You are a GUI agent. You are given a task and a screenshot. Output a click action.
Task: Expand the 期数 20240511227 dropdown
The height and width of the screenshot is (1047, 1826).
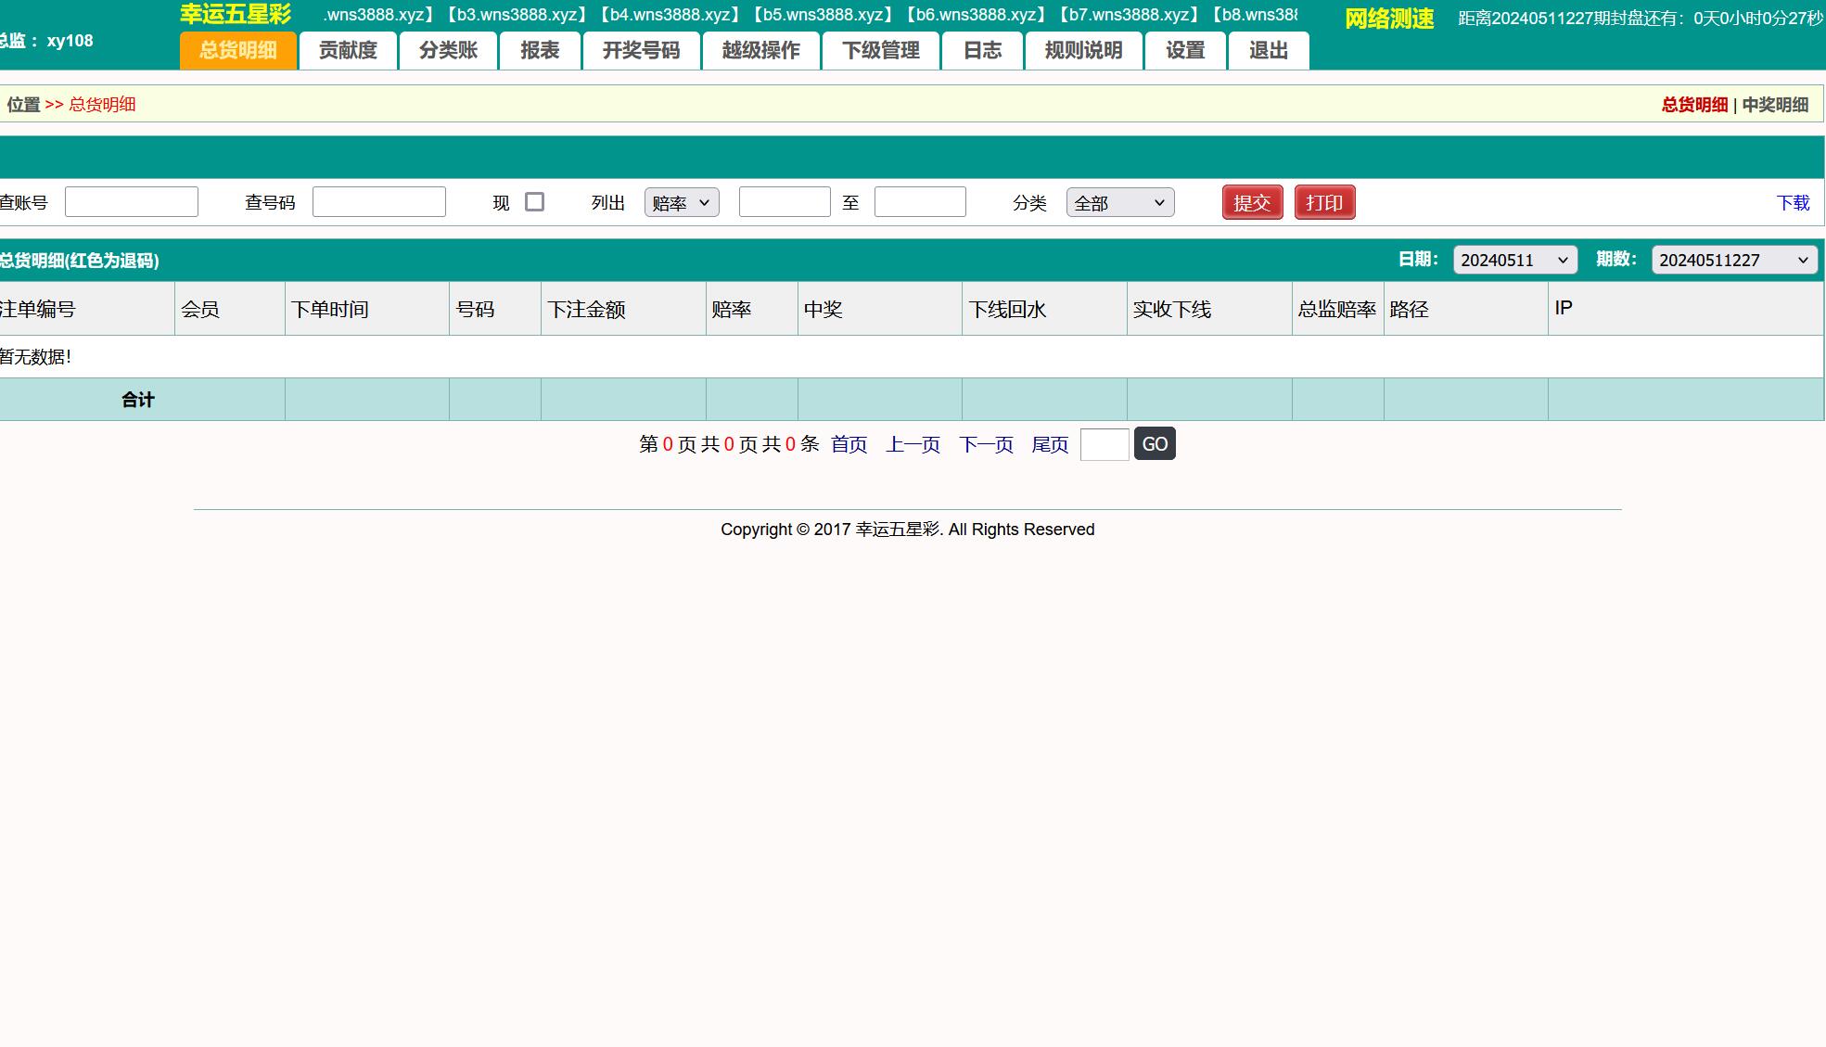1733,261
